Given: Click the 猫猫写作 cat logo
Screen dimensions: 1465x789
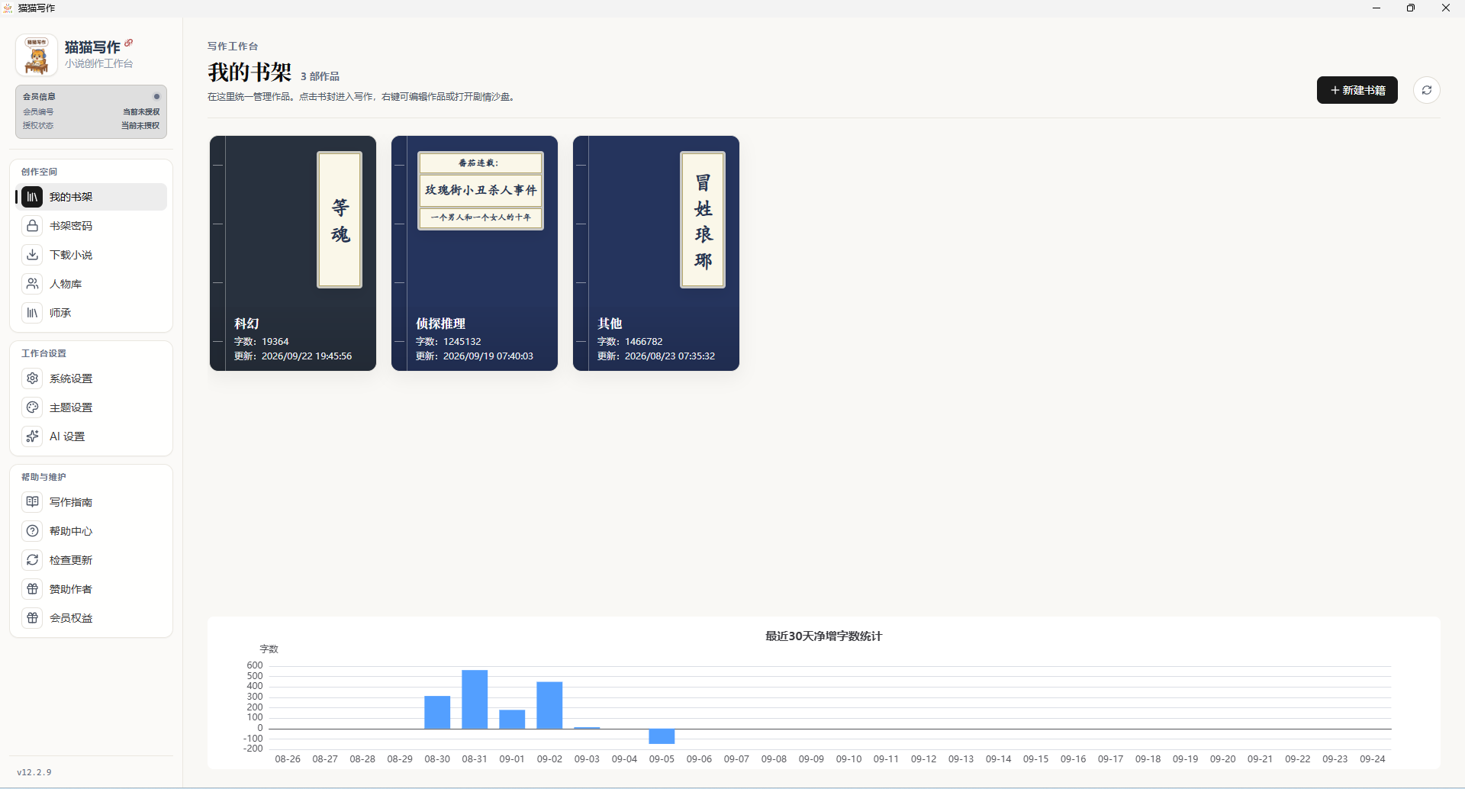Looking at the screenshot, I should point(37,55).
